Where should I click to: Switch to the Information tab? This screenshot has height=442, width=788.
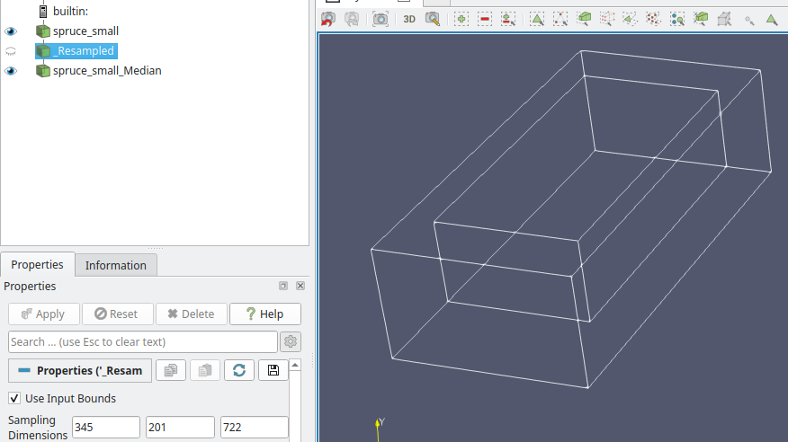click(115, 265)
